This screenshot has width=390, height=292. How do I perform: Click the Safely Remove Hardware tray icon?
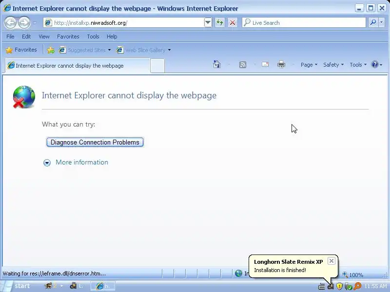click(x=349, y=286)
